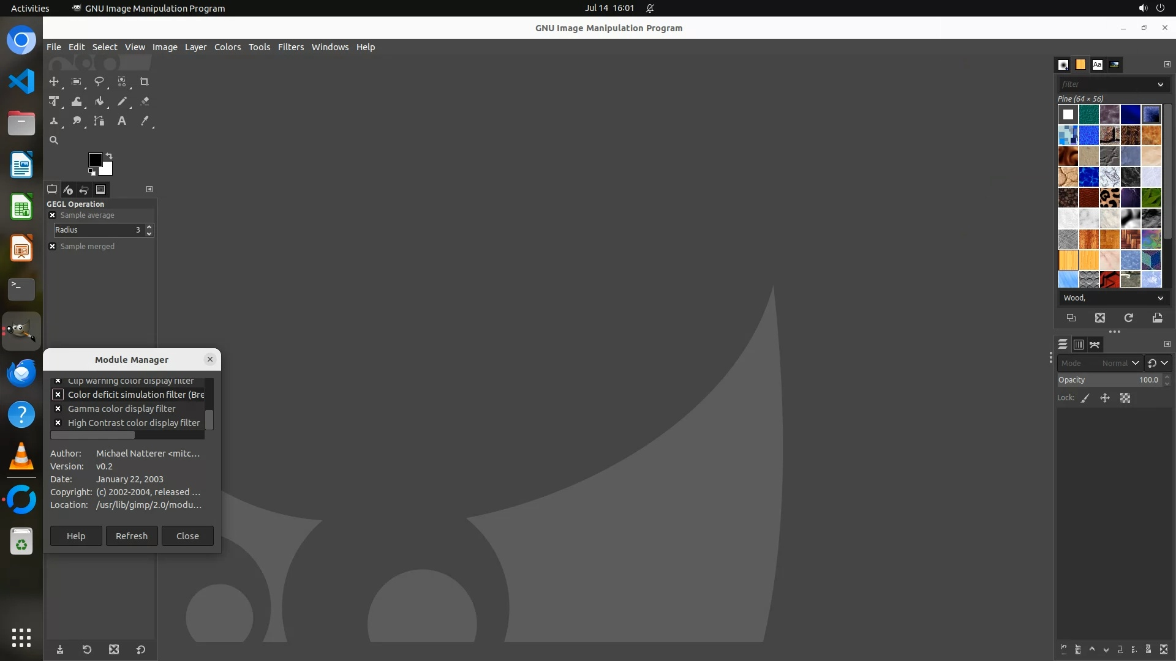
Task: Select the Text tool
Action: [122, 121]
